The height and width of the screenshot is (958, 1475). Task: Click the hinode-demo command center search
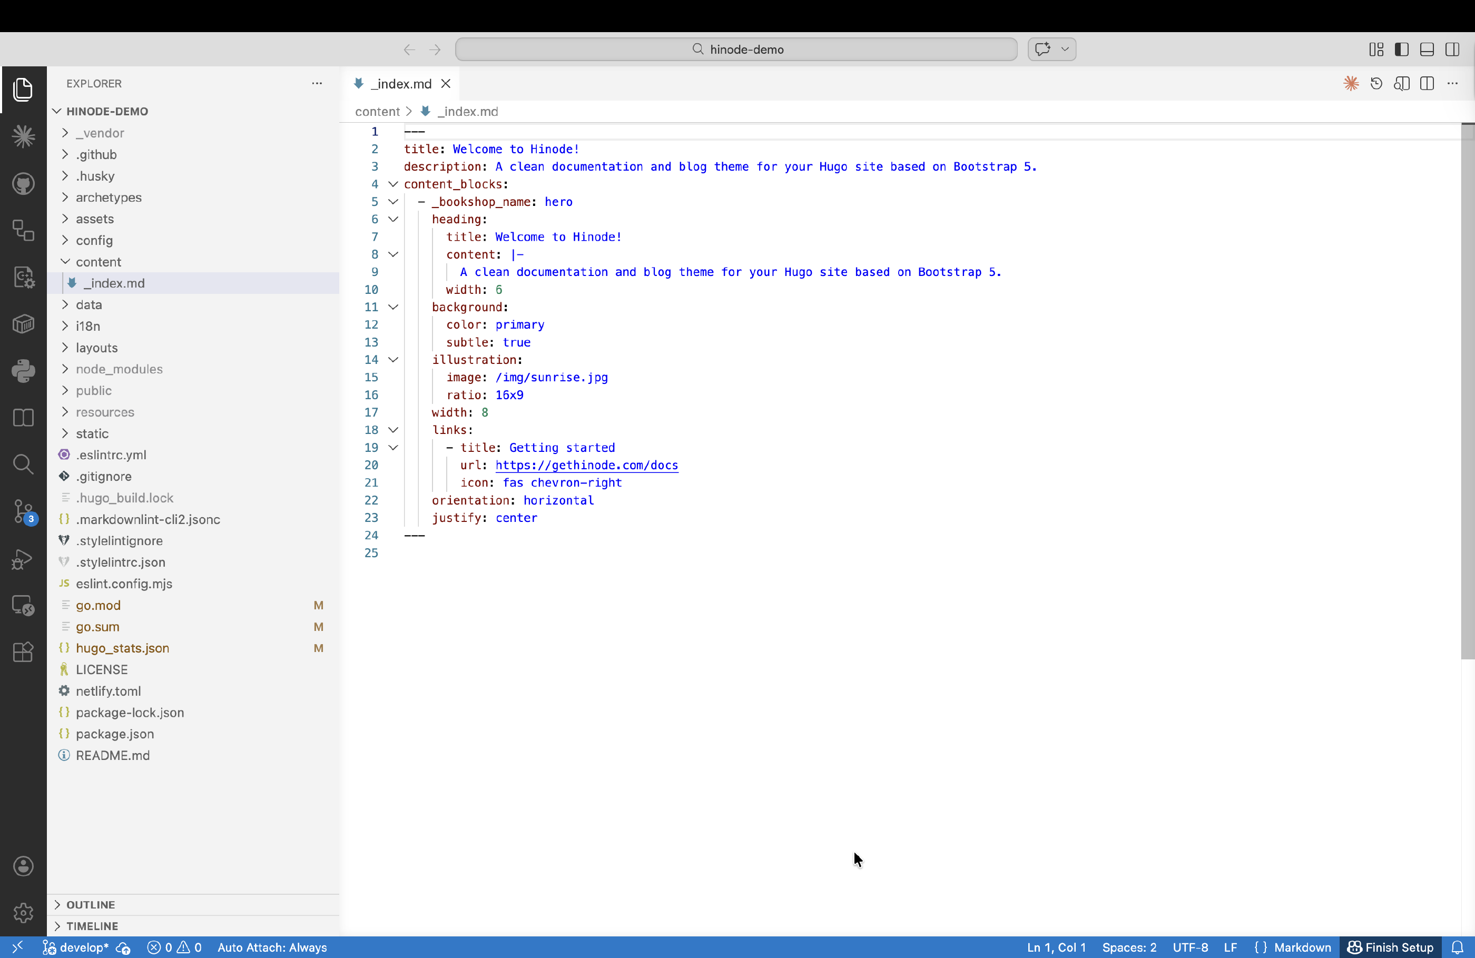[x=736, y=50]
